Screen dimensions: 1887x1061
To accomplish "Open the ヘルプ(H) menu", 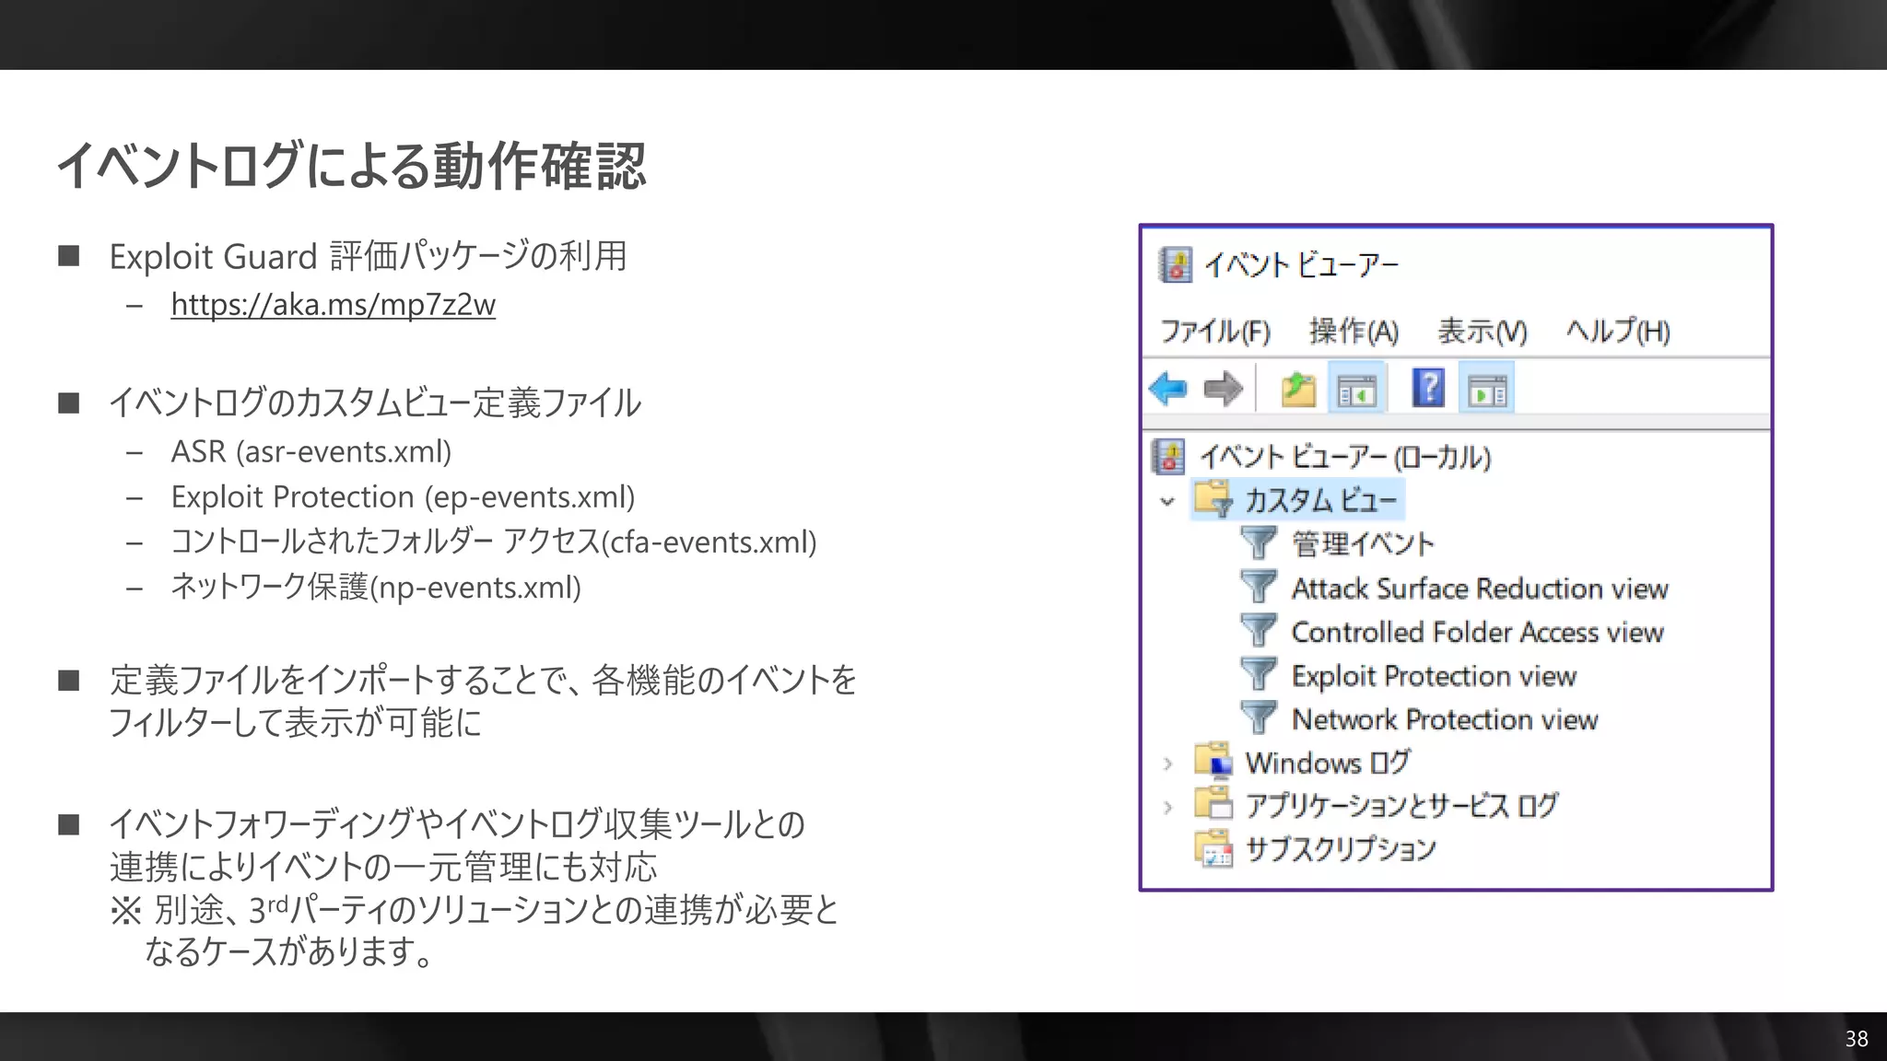I will point(1618,331).
